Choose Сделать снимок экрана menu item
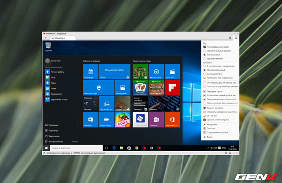Image resolution: width=282 pixels, height=183 pixels. 216,120
